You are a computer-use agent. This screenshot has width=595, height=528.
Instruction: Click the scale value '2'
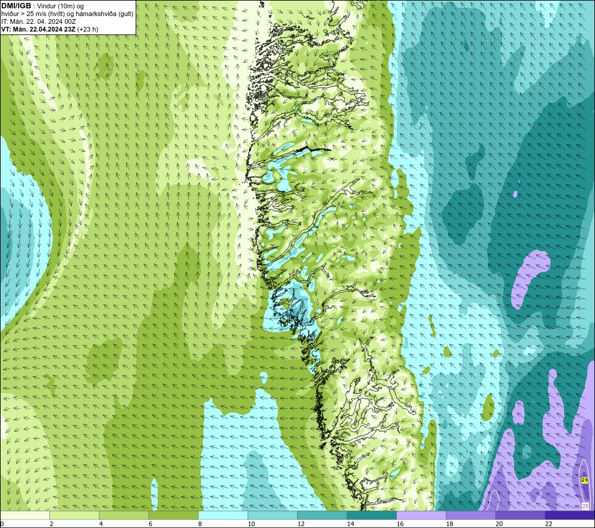(x=51, y=524)
